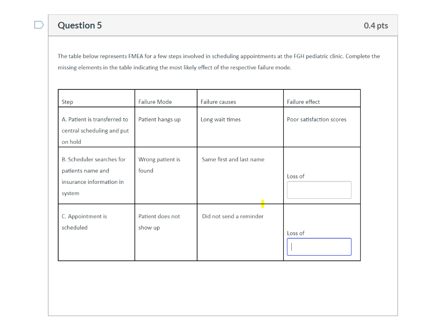The width and height of the screenshot is (438, 328).
Task: Select the Patient does not show up cell
Action: pyautogui.click(x=159, y=222)
